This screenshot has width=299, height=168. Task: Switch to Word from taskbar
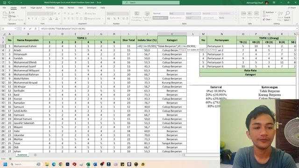[x=95, y=164]
